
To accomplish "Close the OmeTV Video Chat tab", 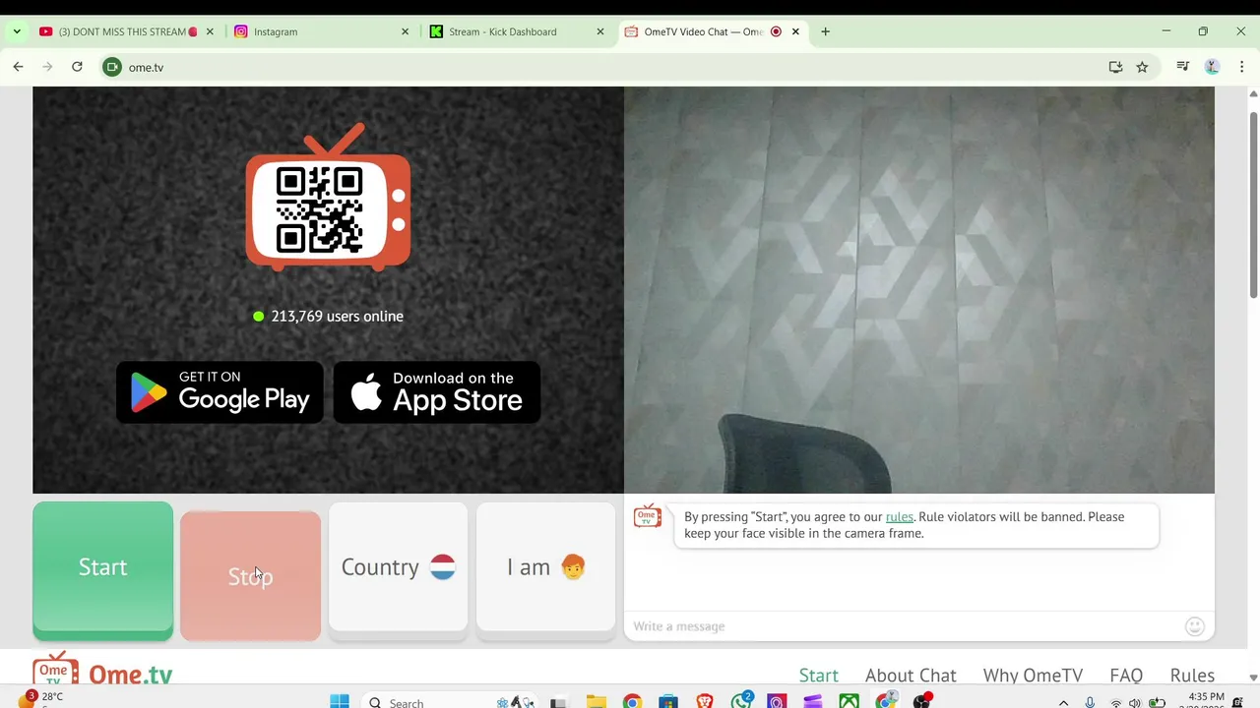I will (x=795, y=31).
